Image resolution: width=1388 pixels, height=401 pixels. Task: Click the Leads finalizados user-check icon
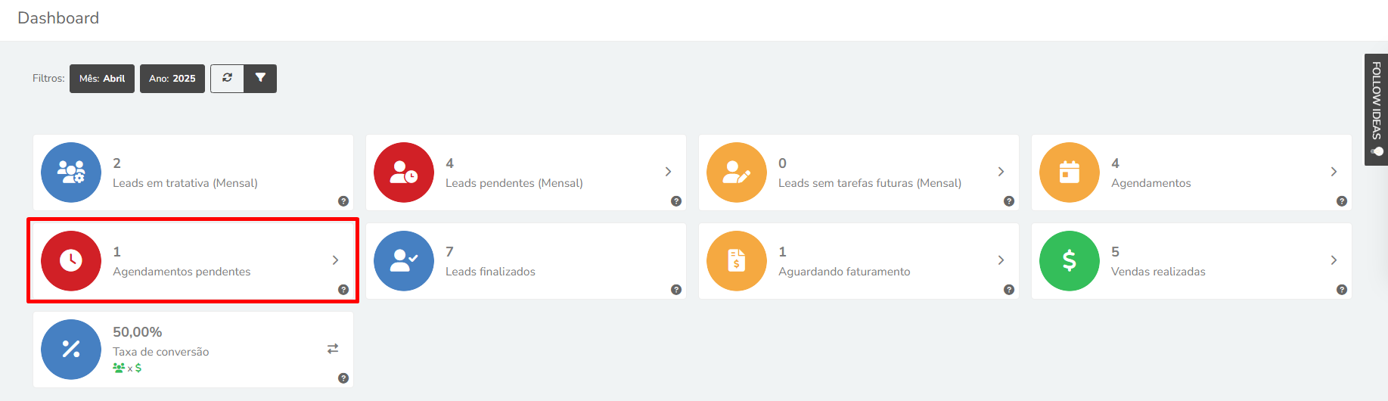(404, 261)
